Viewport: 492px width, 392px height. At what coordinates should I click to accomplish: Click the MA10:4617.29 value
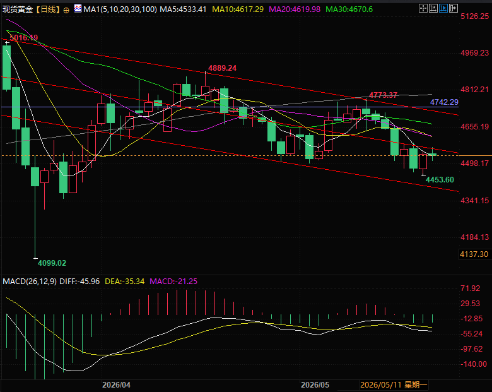pyautogui.click(x=238, y=9)
